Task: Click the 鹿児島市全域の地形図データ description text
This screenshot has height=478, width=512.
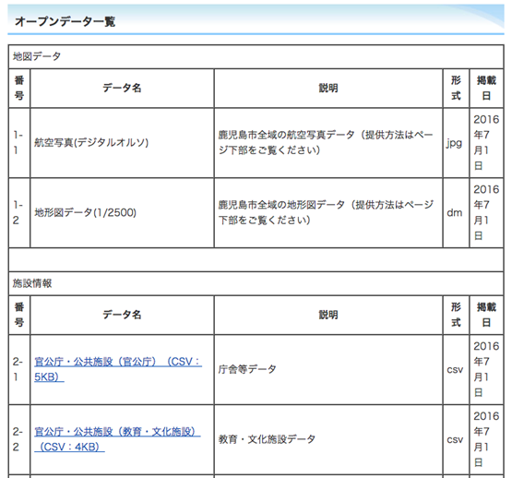Action: click(x=326, y=212)
